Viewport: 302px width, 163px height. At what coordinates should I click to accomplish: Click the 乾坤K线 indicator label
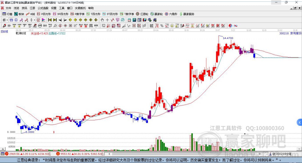coord(21,33)
